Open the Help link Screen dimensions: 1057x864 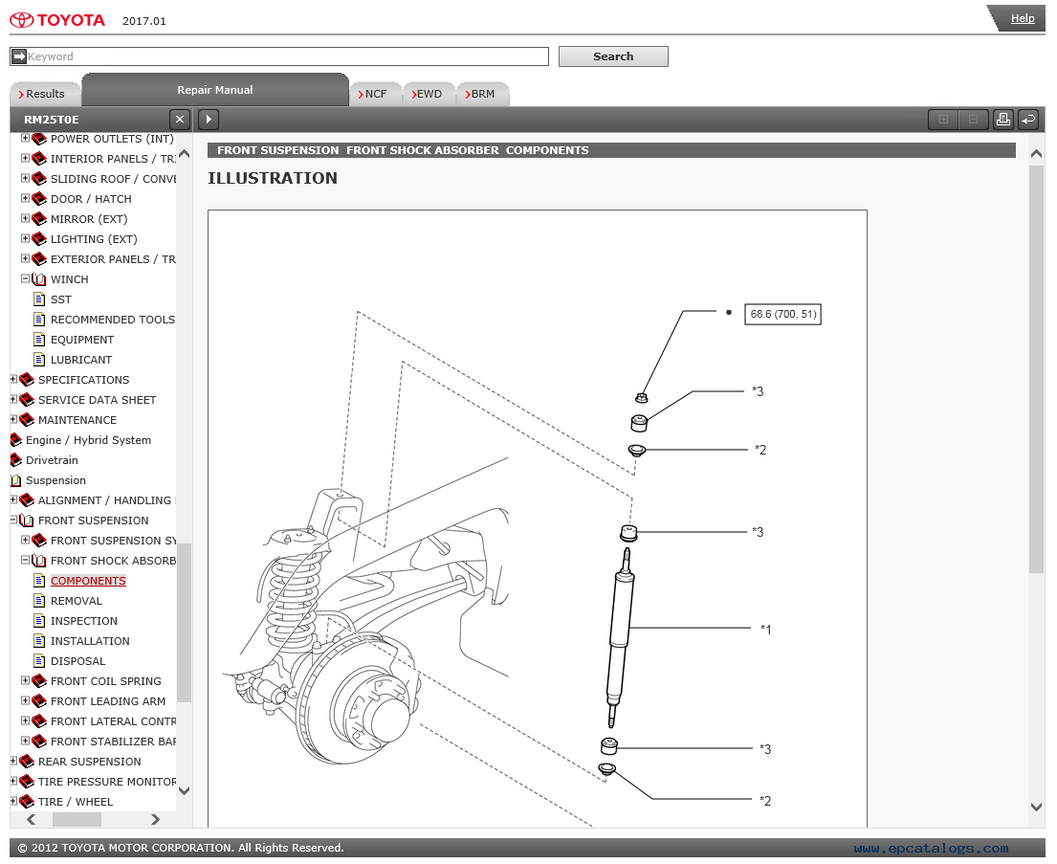coord(1022,19)
